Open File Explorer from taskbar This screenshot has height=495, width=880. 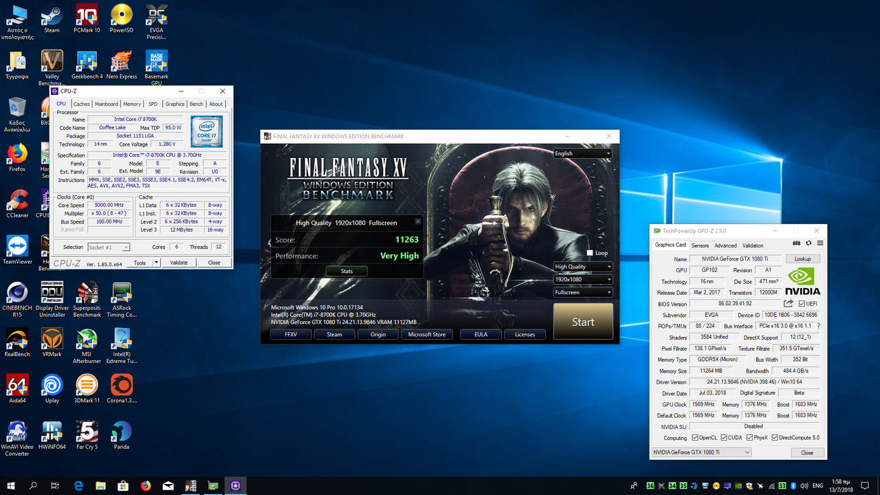[101, 485]
